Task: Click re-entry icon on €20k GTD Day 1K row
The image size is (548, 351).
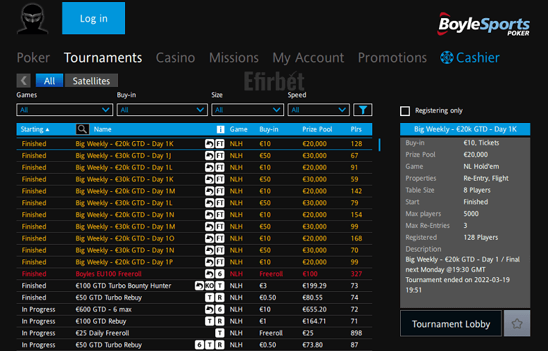Action: click(209, 144)
